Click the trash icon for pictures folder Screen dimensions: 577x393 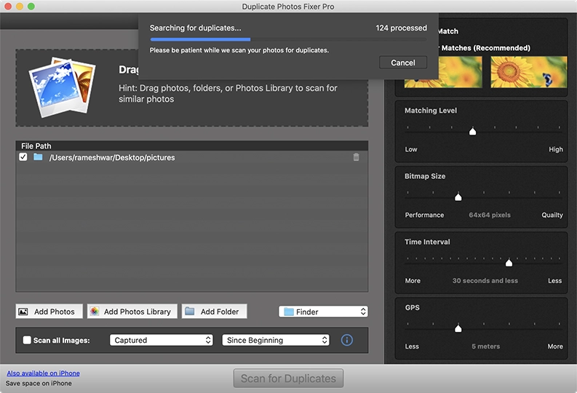[x=356, y=157]
